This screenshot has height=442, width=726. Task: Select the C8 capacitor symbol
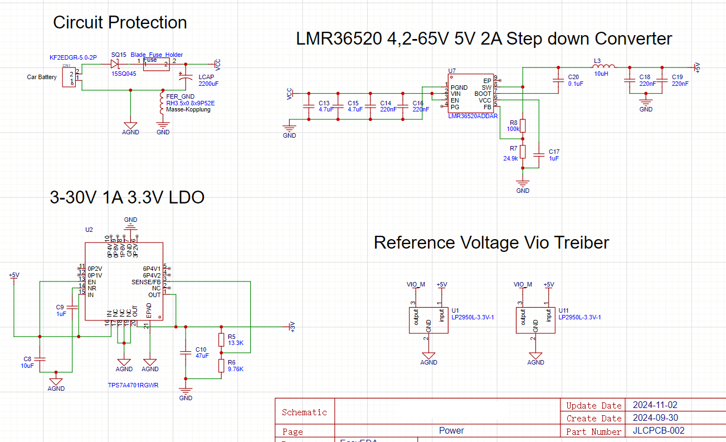[x=40, y=359]
